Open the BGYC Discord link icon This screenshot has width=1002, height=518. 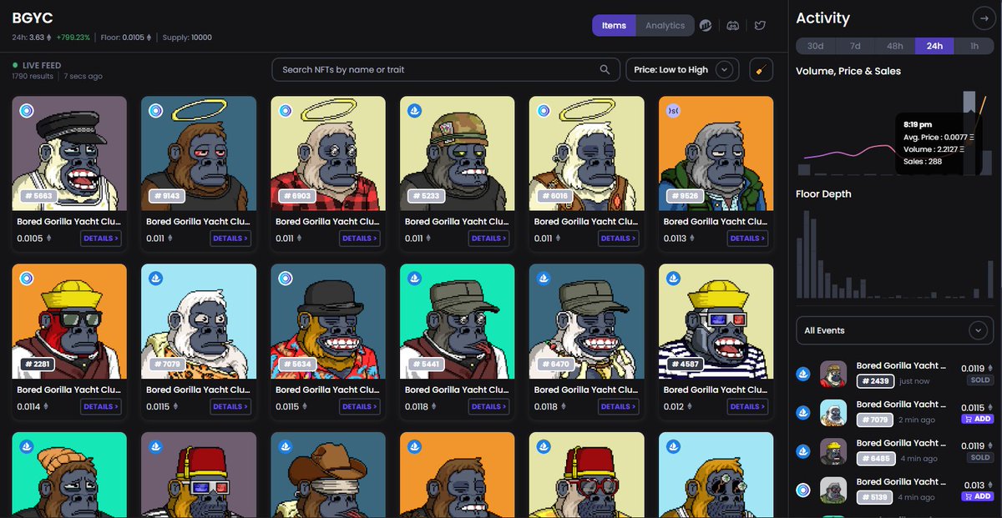(x=733, y=25)
